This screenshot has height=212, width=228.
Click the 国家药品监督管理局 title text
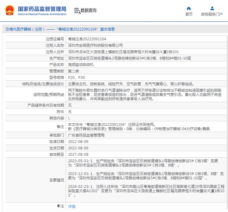(x=42, y=9)
